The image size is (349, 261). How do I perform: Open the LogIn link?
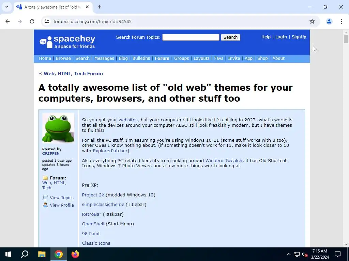point(281,37)
